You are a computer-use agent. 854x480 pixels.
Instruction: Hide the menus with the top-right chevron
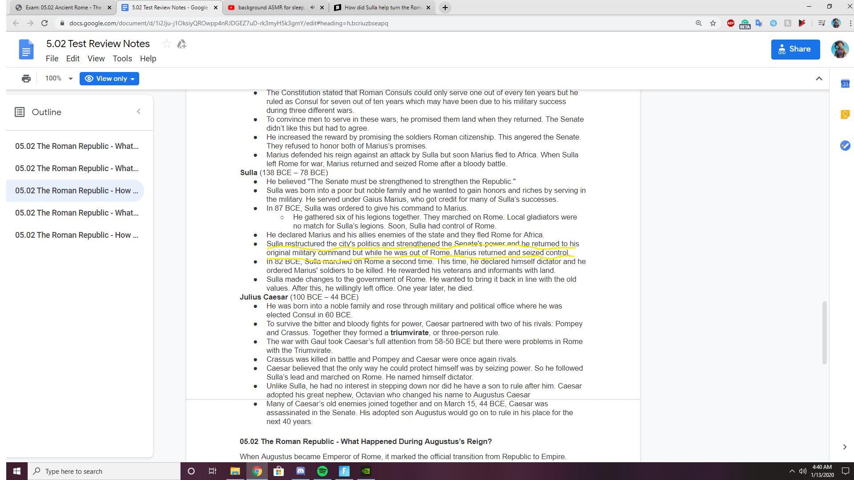(818, 79)
